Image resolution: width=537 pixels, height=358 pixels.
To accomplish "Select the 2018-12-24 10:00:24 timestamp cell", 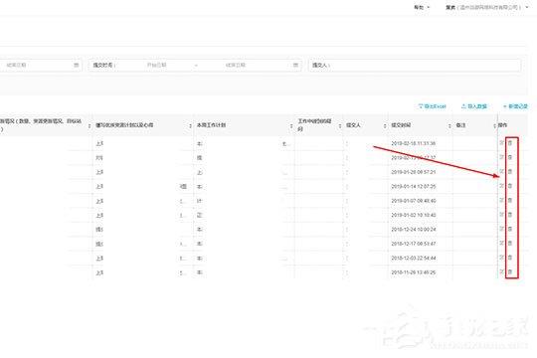I will (414, 229).
